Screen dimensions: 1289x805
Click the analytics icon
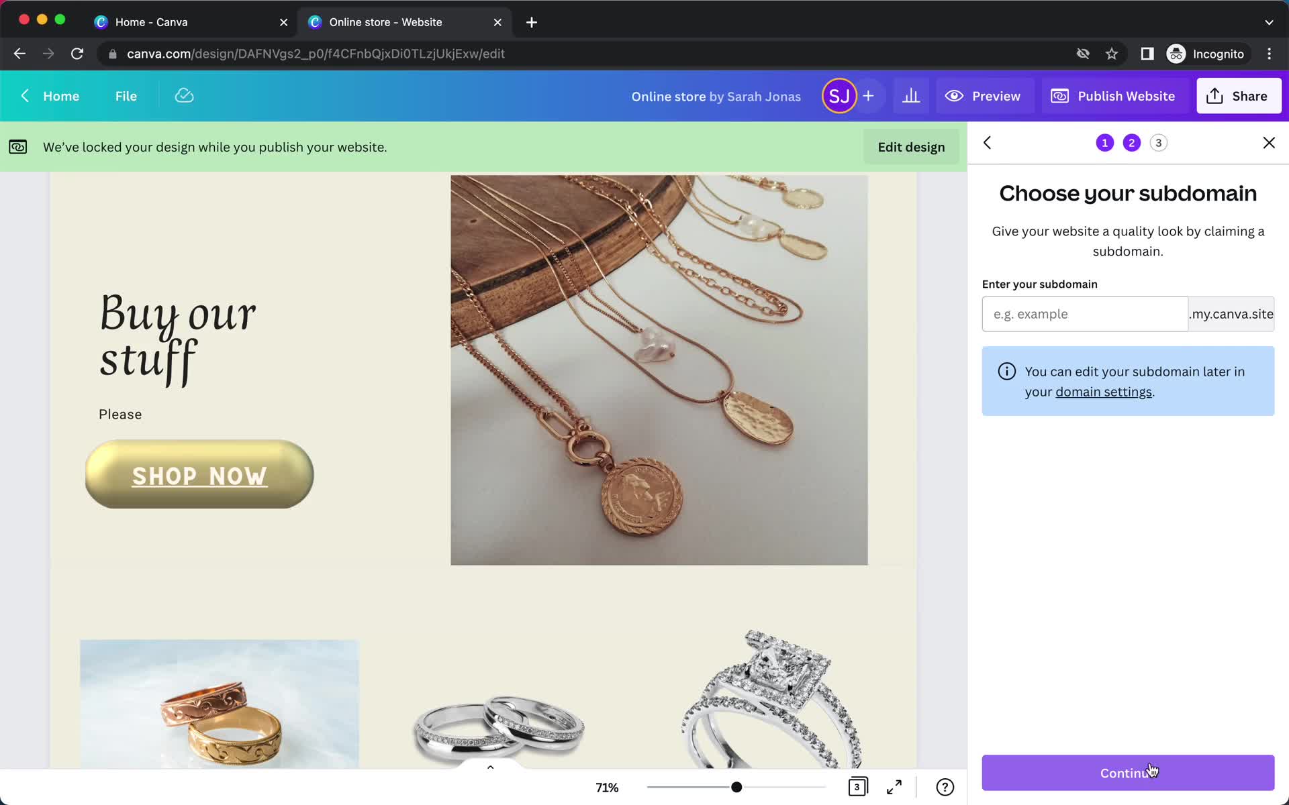[x=910, y=95]
